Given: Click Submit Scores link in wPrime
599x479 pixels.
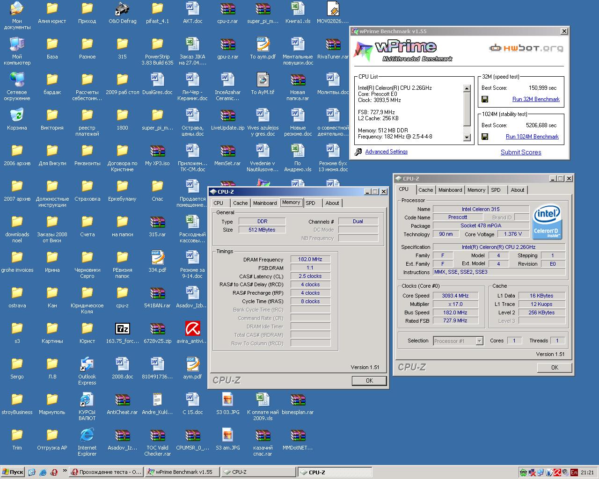Looking at the screenshot, I should pos(521,152).
